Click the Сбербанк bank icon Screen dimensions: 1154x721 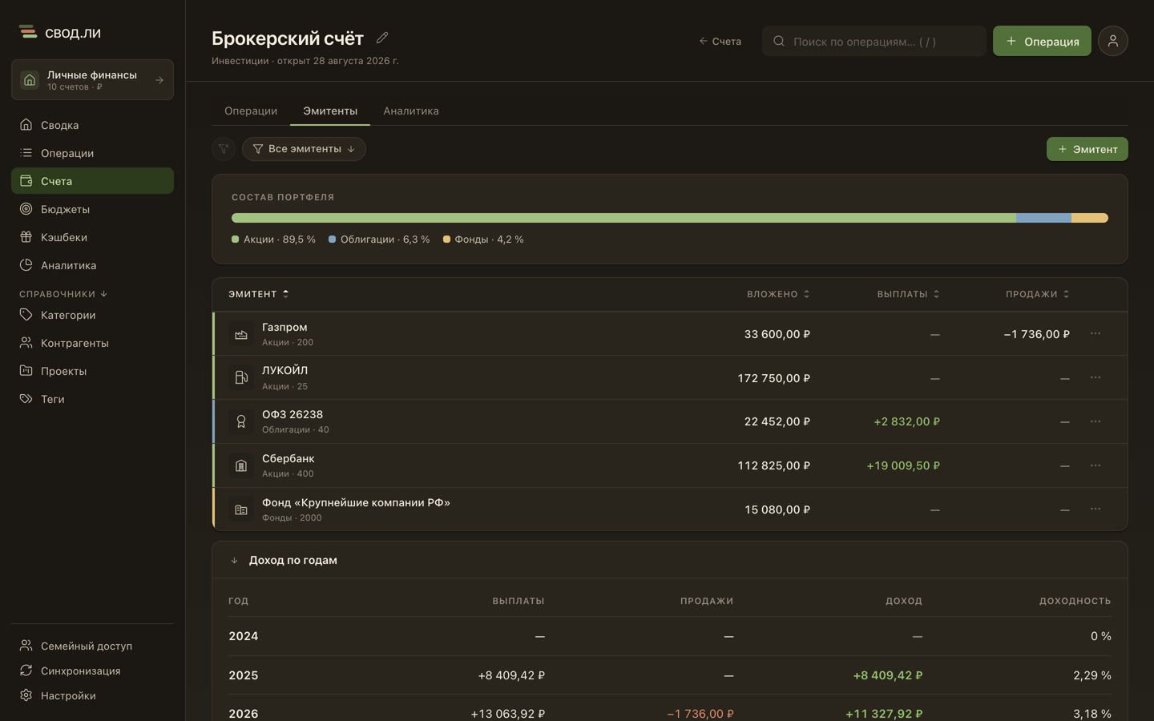point(241,465)
